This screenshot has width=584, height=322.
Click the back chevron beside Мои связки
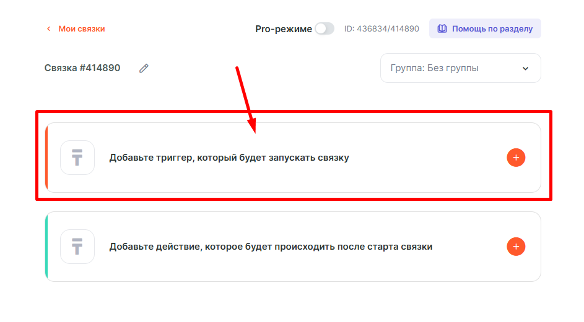pyautogui.click(x=48, y=29)
